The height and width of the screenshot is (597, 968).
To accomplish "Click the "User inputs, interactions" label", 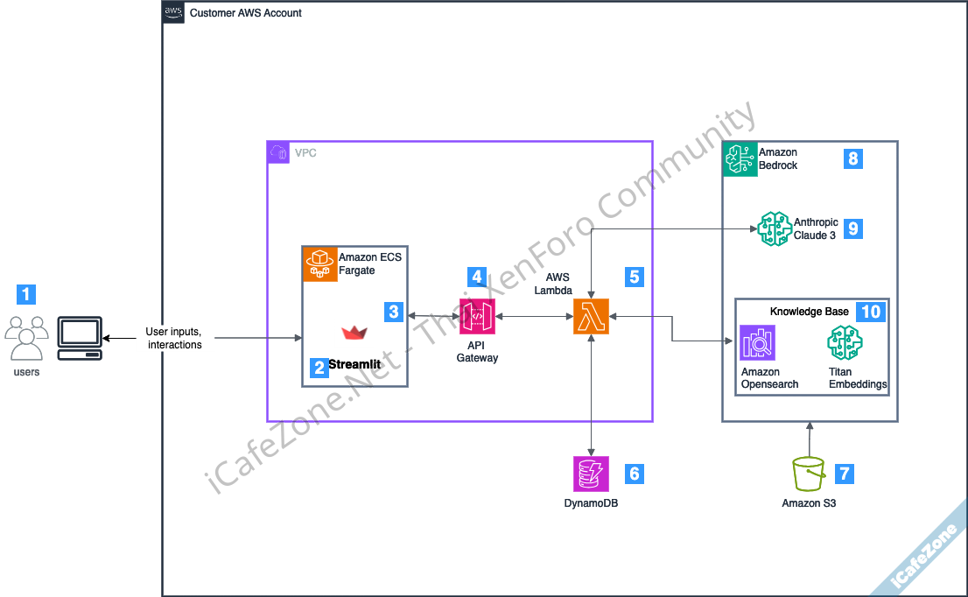I will coord(175,338).
